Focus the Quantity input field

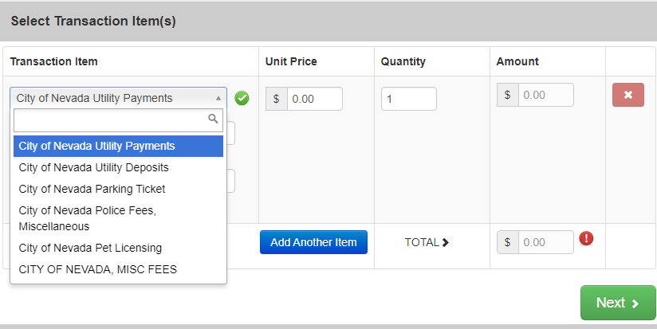408,99
